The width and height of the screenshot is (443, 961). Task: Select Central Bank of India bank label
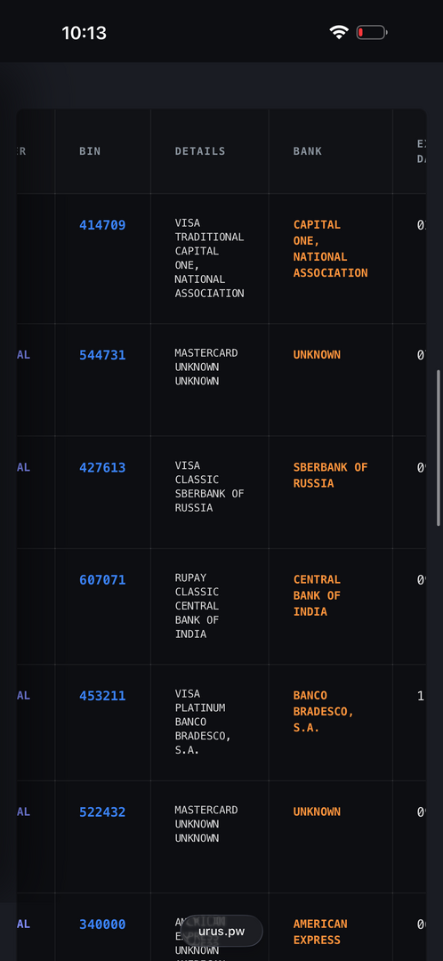(x=317, y=595)
